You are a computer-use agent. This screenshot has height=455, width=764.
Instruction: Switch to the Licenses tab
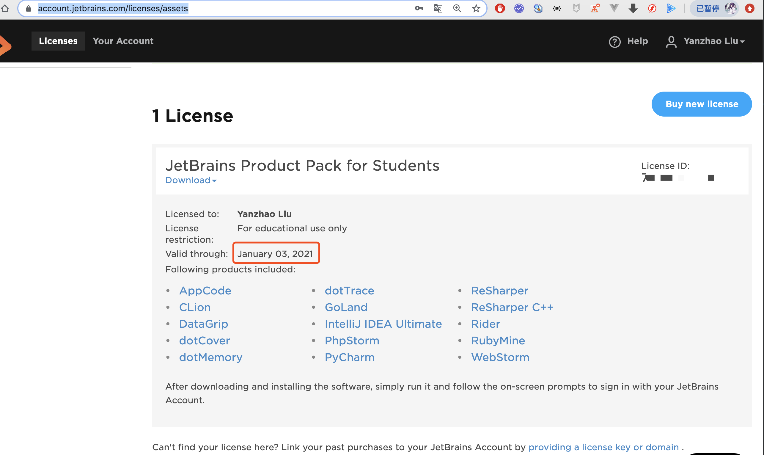pos(58,41)
